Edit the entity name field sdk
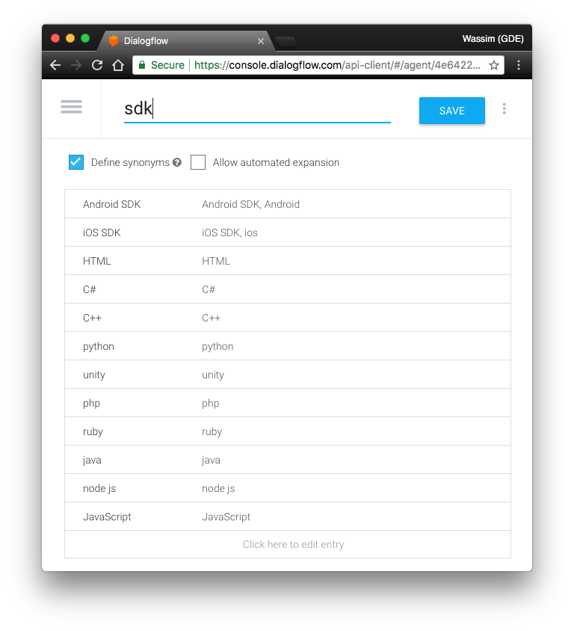 pos(257,109)
